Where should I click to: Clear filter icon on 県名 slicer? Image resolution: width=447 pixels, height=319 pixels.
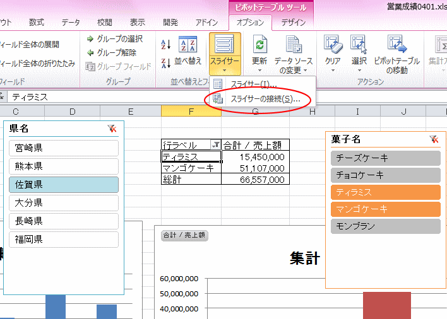point(112,129)
